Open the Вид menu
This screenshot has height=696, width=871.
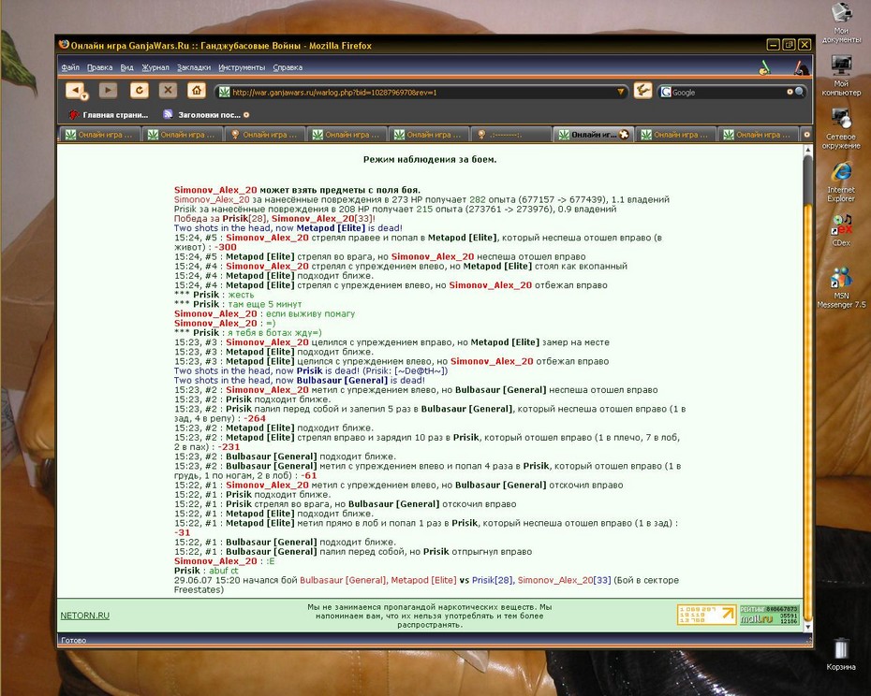(126, 67)
